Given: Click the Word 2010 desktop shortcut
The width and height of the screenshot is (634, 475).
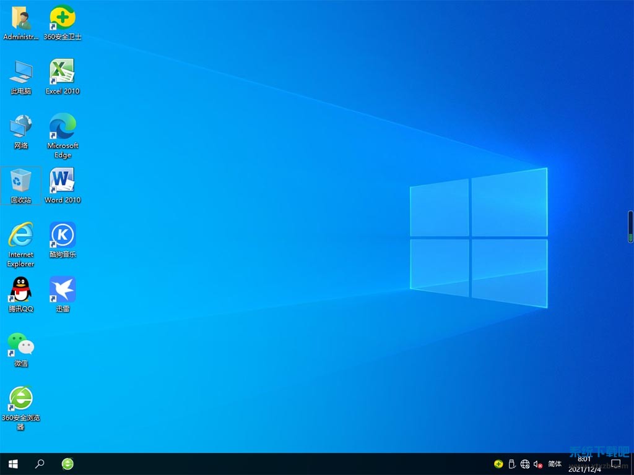Looking at the screenshot, I should tap(62, 181).
